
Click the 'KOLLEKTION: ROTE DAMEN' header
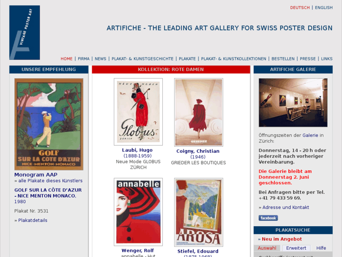[x=171, y=69]
